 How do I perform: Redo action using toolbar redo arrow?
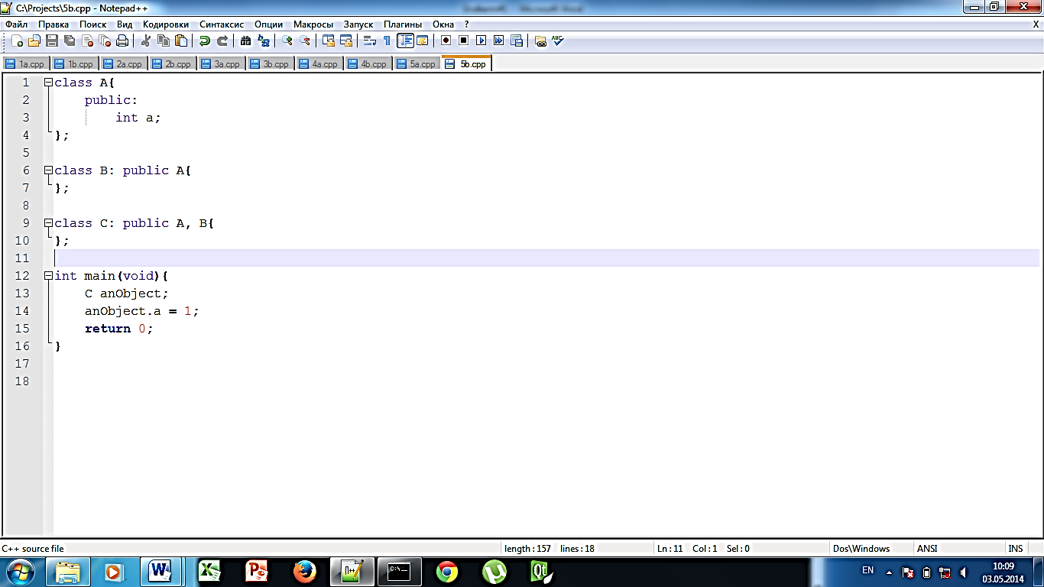[222, 41]
